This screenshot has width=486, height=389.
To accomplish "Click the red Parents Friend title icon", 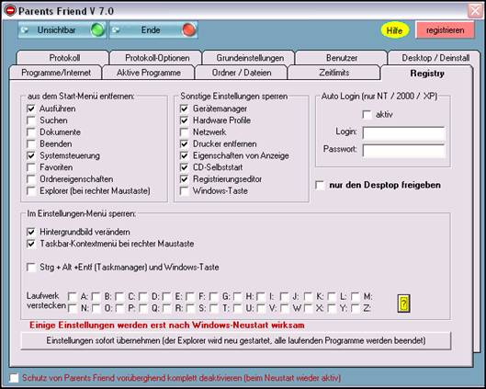I will [x=10, y=11].
